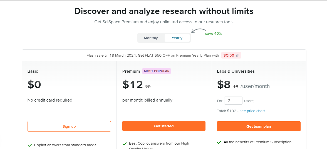Click the struck-through 18 price for Labs
Viewport: 327px width, 149px height.
point(236,87)
